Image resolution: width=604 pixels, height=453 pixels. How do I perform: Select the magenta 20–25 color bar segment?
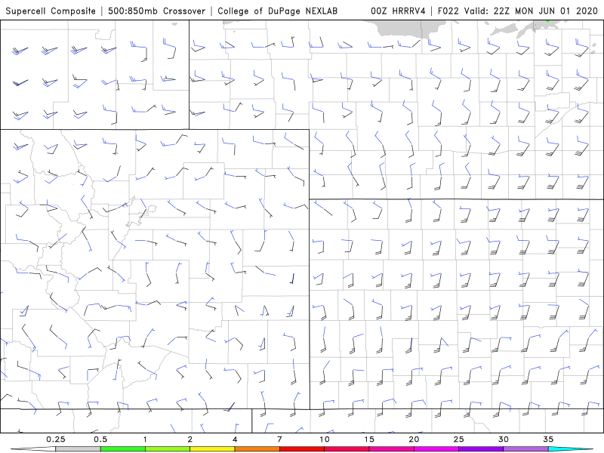pyautogui.click(x=436, y=449)
